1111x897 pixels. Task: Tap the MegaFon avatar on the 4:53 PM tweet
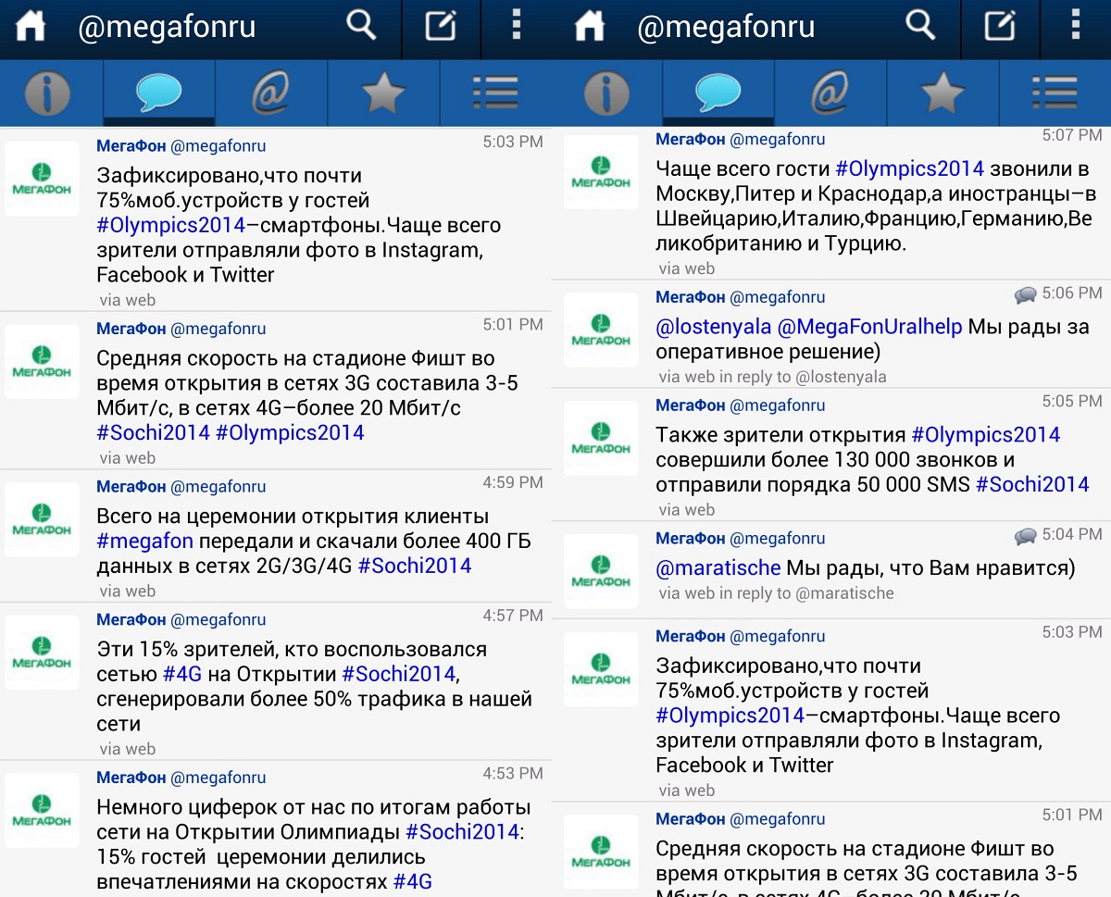click(x=42, y=811)
